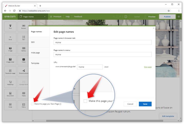Open the browser three-dot menu
This screenshot has height=124, width=184.
179,11
